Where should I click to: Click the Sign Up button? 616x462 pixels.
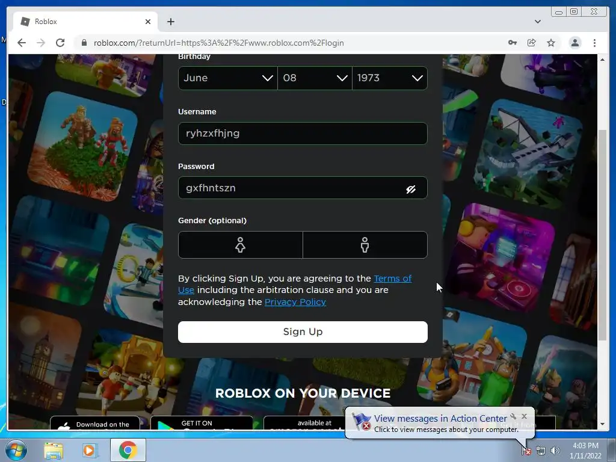point(303,332)
